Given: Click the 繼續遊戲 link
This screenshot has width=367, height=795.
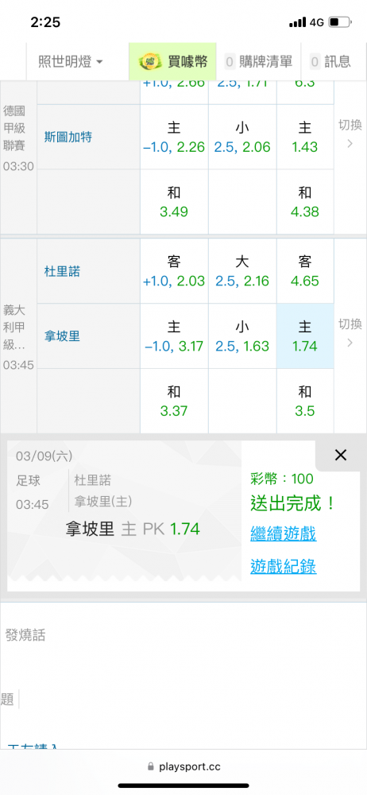Looking at the screenshot, I should (x=284, y=534).
